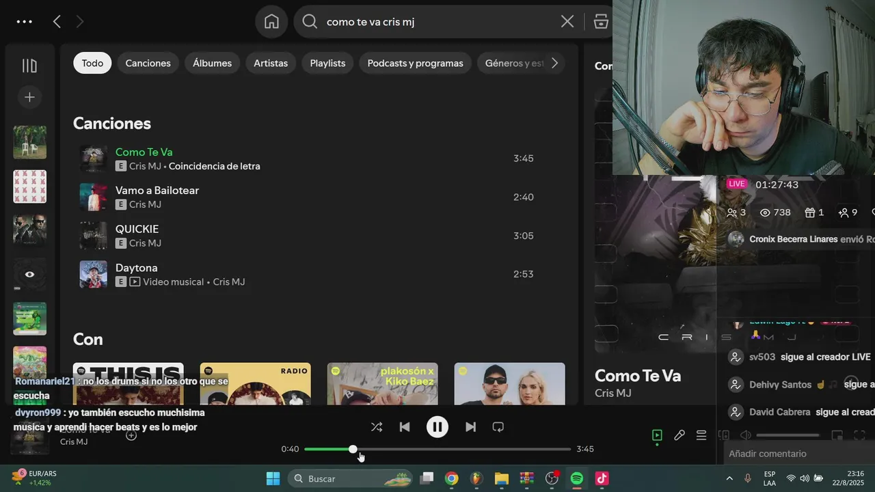Filter results by Canciones
The image size is (875, 492).
[x=148, y=63]
